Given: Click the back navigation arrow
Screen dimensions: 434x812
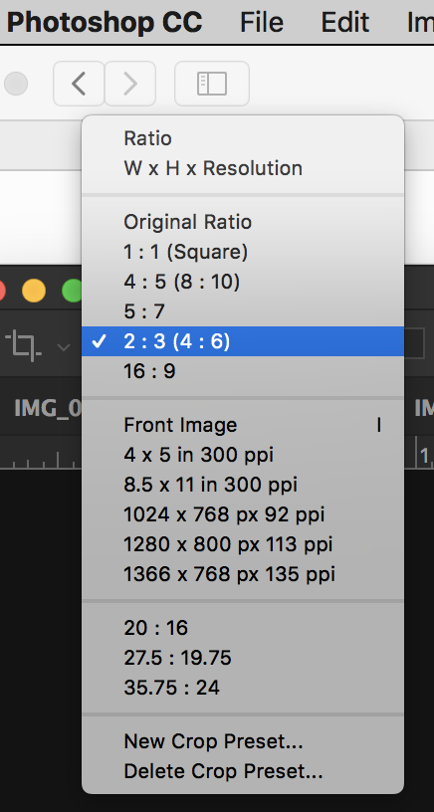Looking at the screenshot, I should click(79, 84).
